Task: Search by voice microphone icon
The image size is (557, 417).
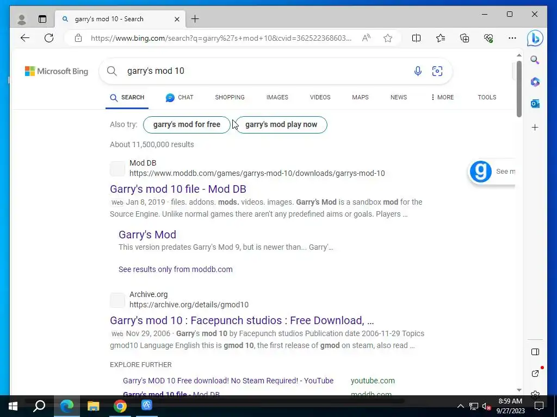Action: tap(418, 71)
